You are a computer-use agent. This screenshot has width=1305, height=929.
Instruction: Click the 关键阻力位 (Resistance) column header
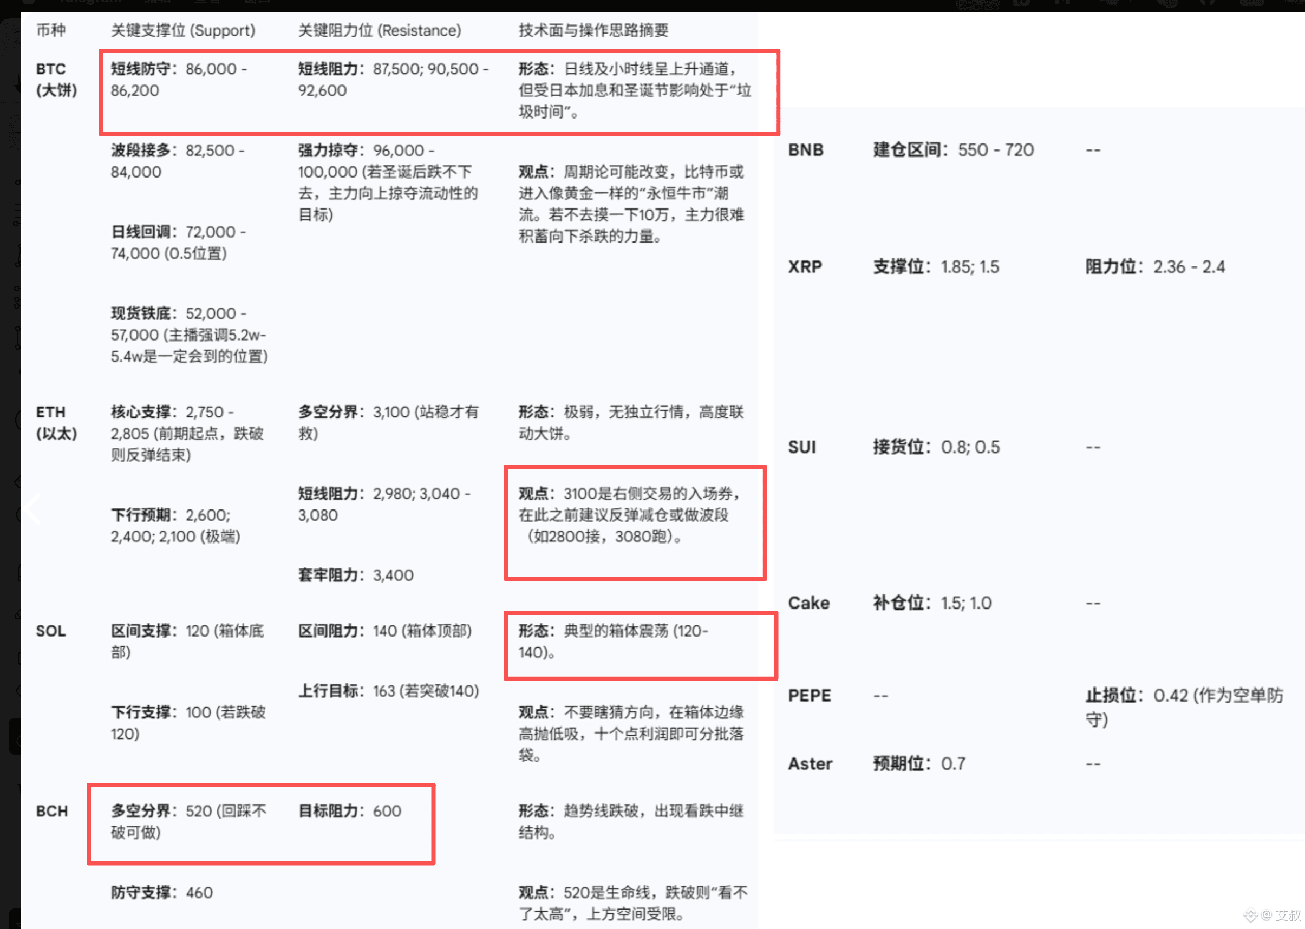379,30
